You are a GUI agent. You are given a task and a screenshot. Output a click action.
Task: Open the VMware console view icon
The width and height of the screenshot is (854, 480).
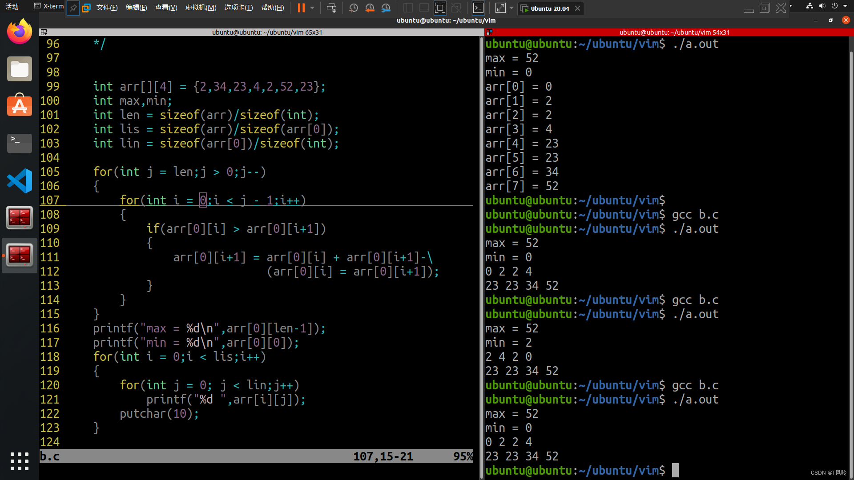[x=478, y=8]
